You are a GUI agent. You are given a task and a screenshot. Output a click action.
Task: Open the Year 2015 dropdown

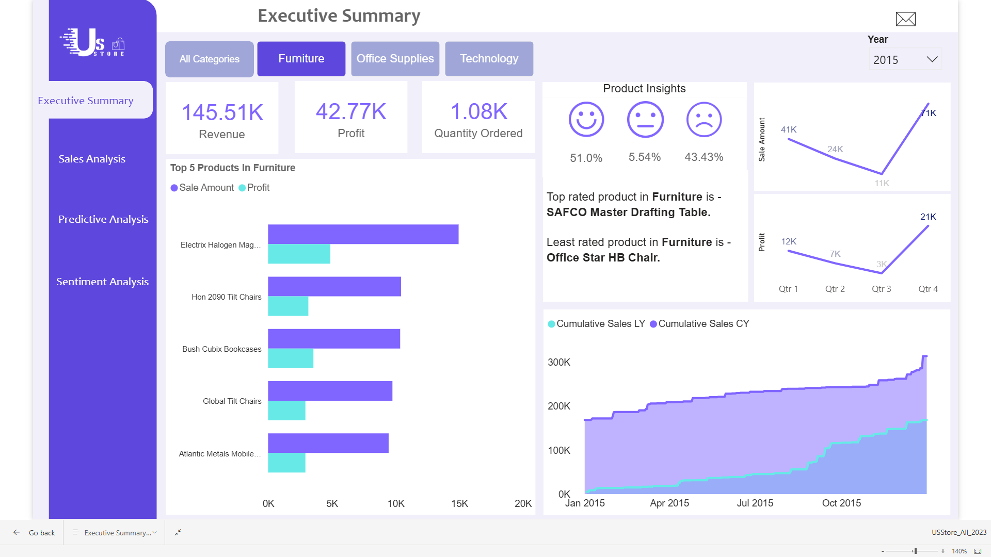904,59
